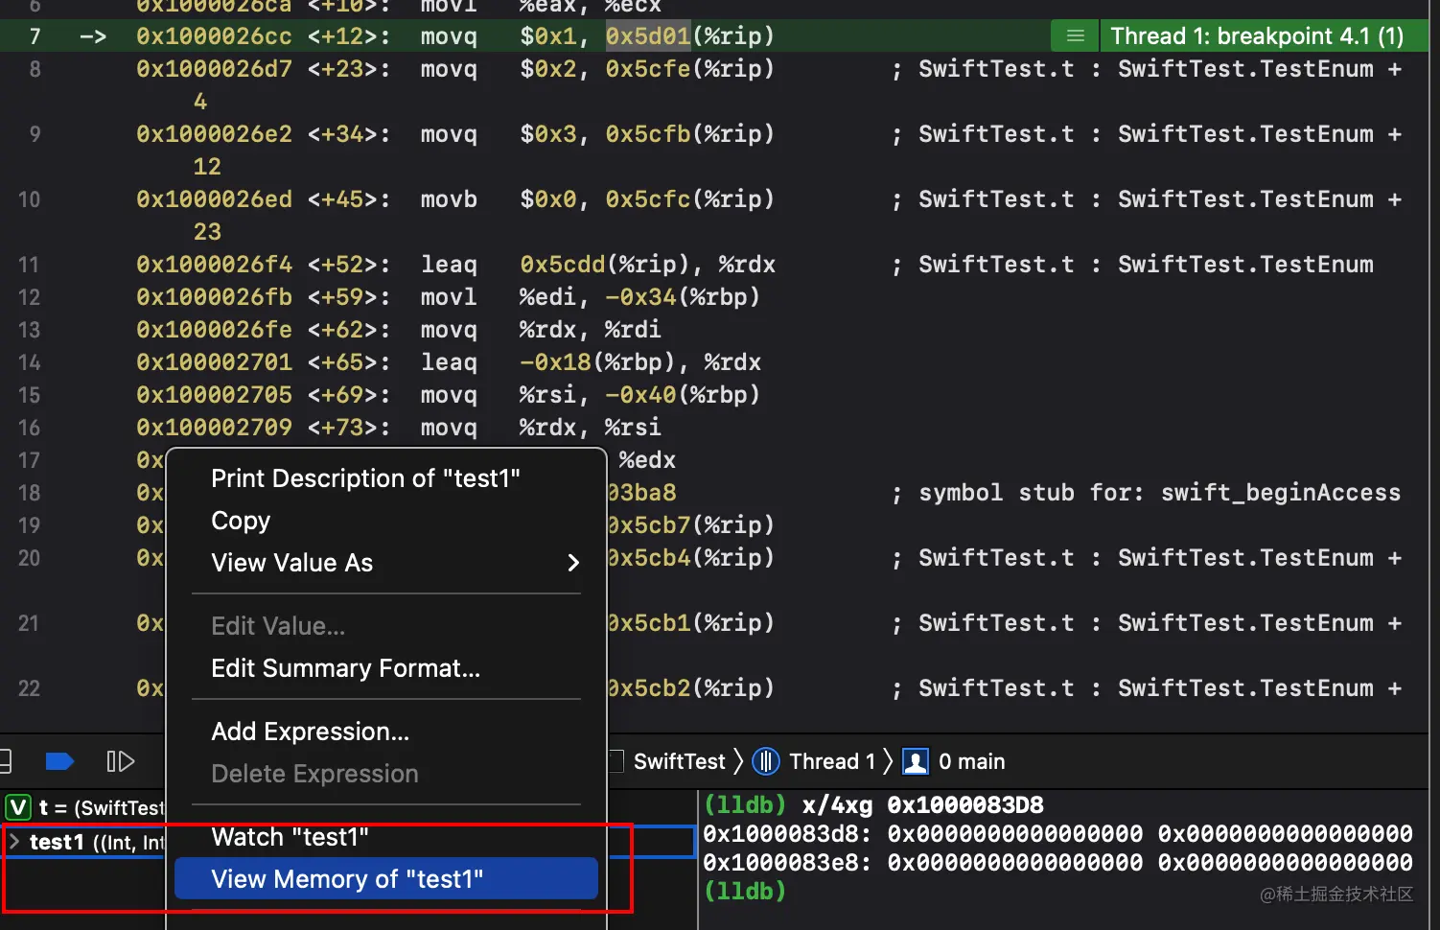Click the stack frame icon beside 0 main
This screenshot has height=930, width=1440.
(x=916, y=761)
